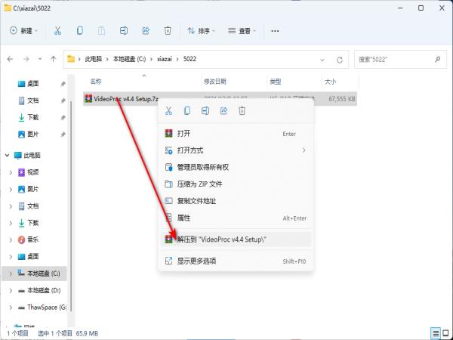Click the search magnifier icon
Screen dimensions: 453x340
coord(437,59)
